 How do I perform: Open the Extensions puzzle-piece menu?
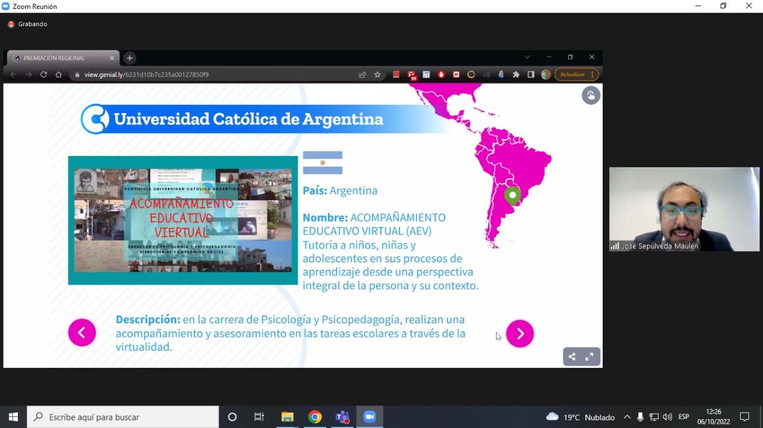(516, 74)
